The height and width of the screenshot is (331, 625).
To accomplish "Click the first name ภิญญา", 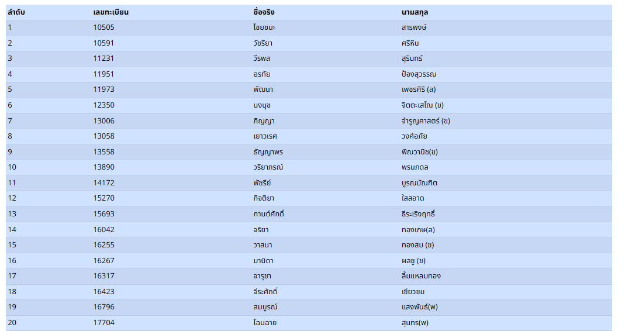I will click(x=260, y=121).
